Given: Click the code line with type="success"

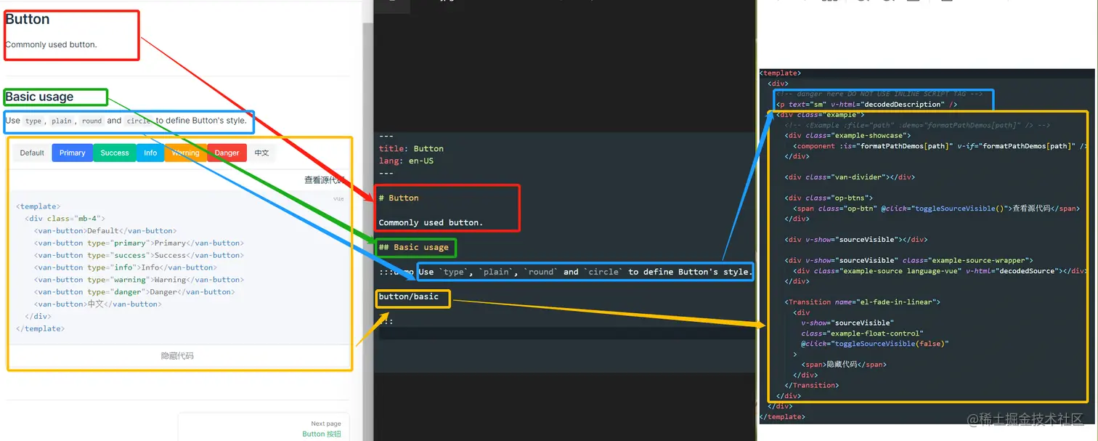Looking at the screenshot, I should pyautogui.click(x=139, y=255).
